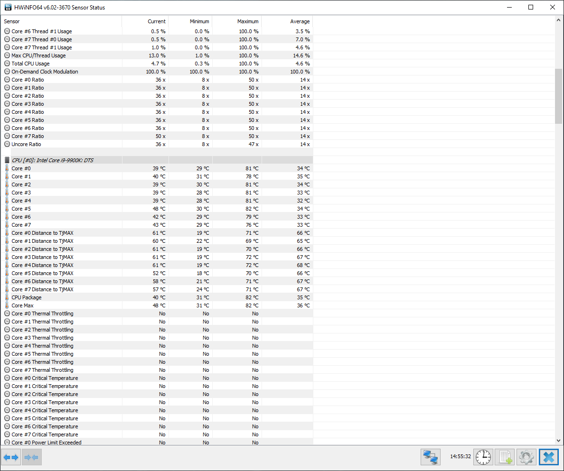The height and width of the screenshot is (471, 564).
Task: Click the Sensor column header
Action: 61,21
